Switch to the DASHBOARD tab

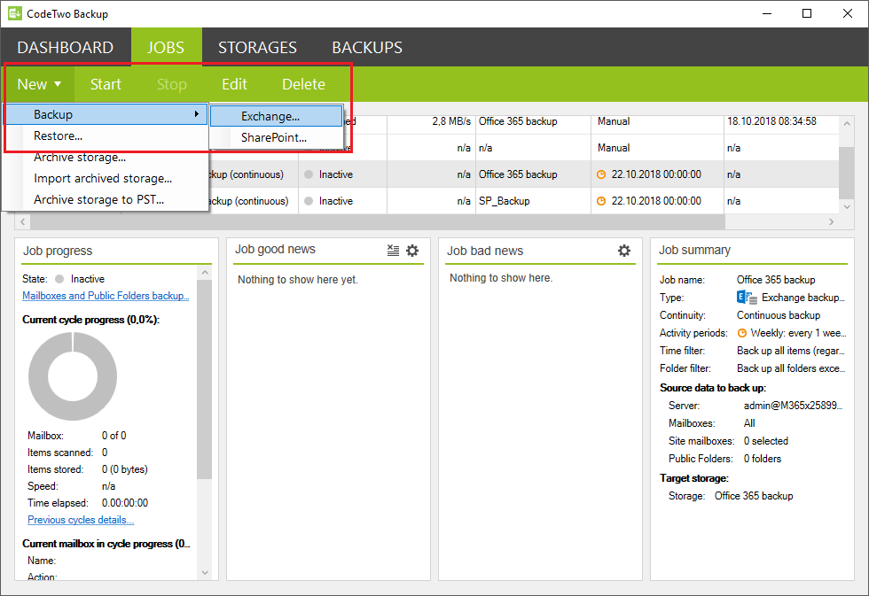[x=66, y=48]
